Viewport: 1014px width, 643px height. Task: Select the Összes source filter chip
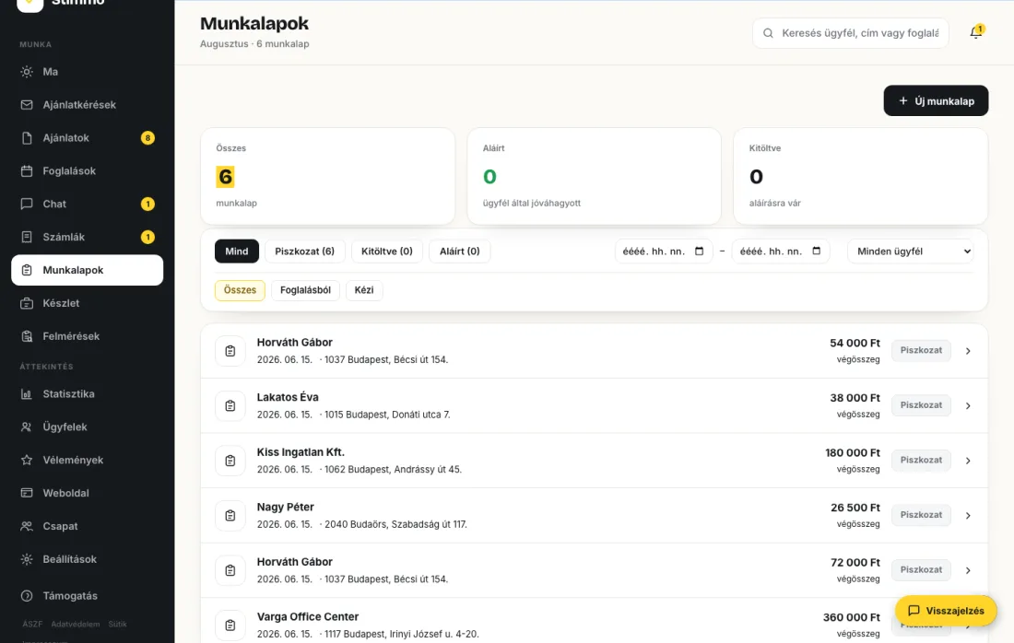(240, 290)
